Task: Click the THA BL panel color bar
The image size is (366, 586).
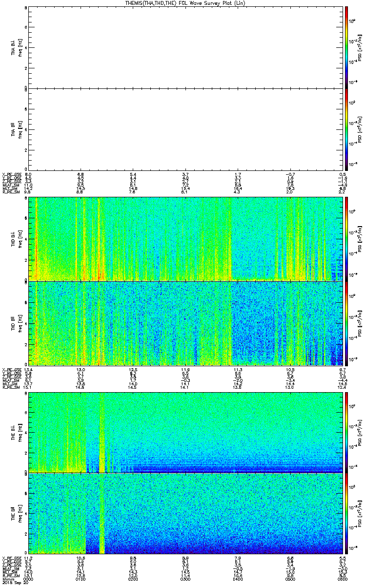Action: 346,47
